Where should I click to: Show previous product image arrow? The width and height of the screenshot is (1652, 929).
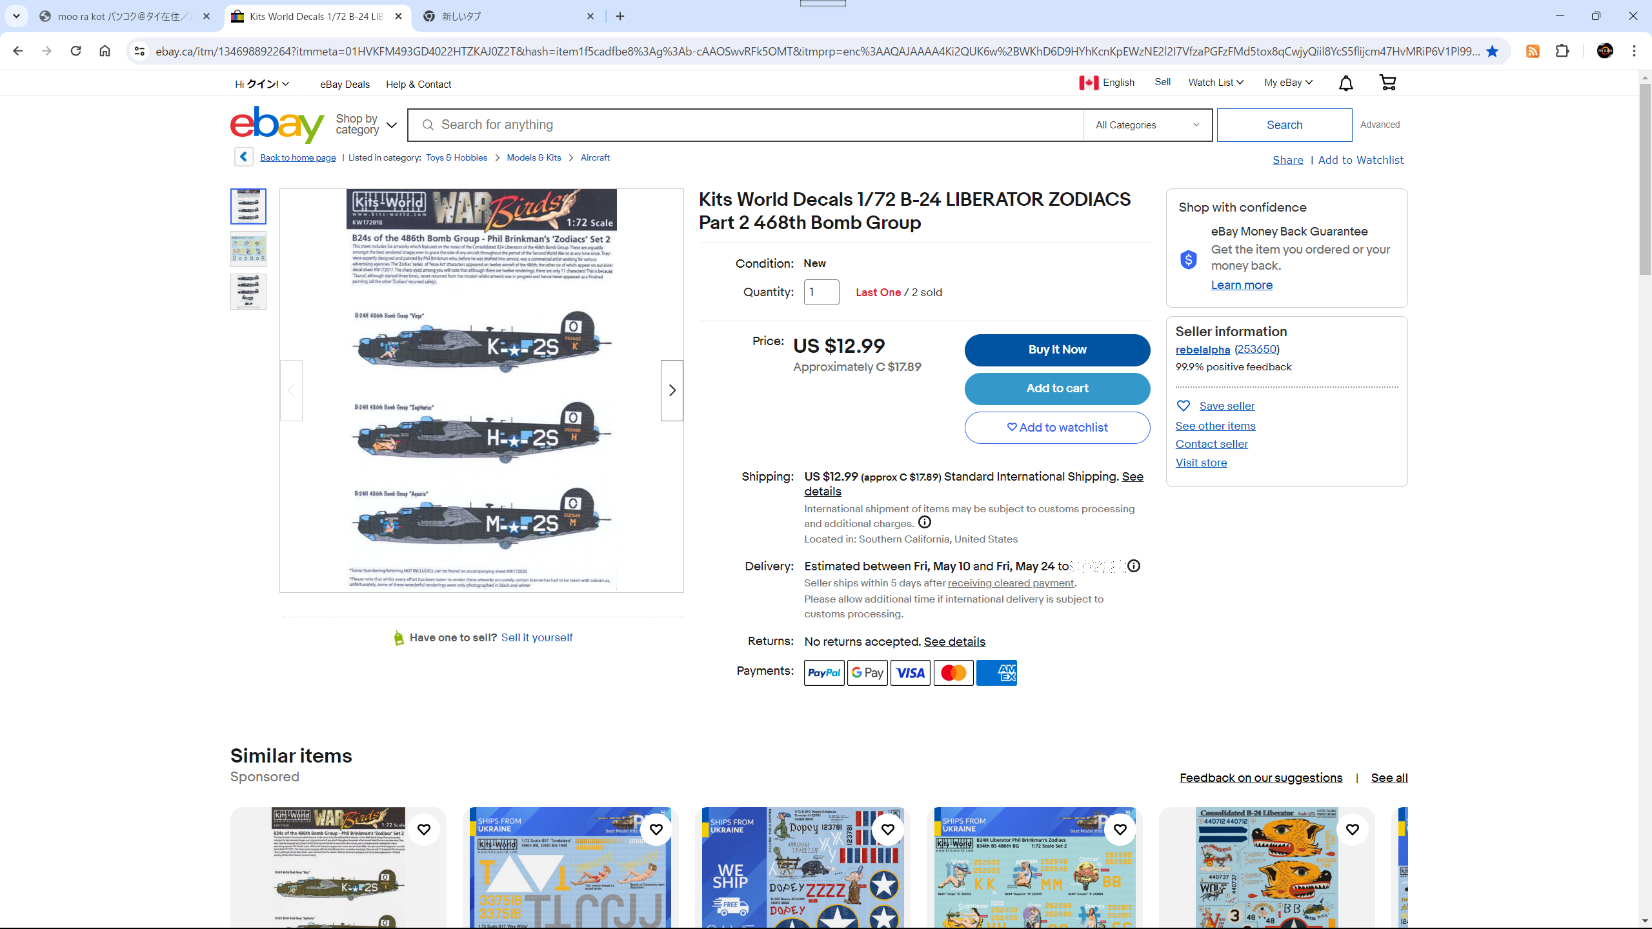[291, 390]
